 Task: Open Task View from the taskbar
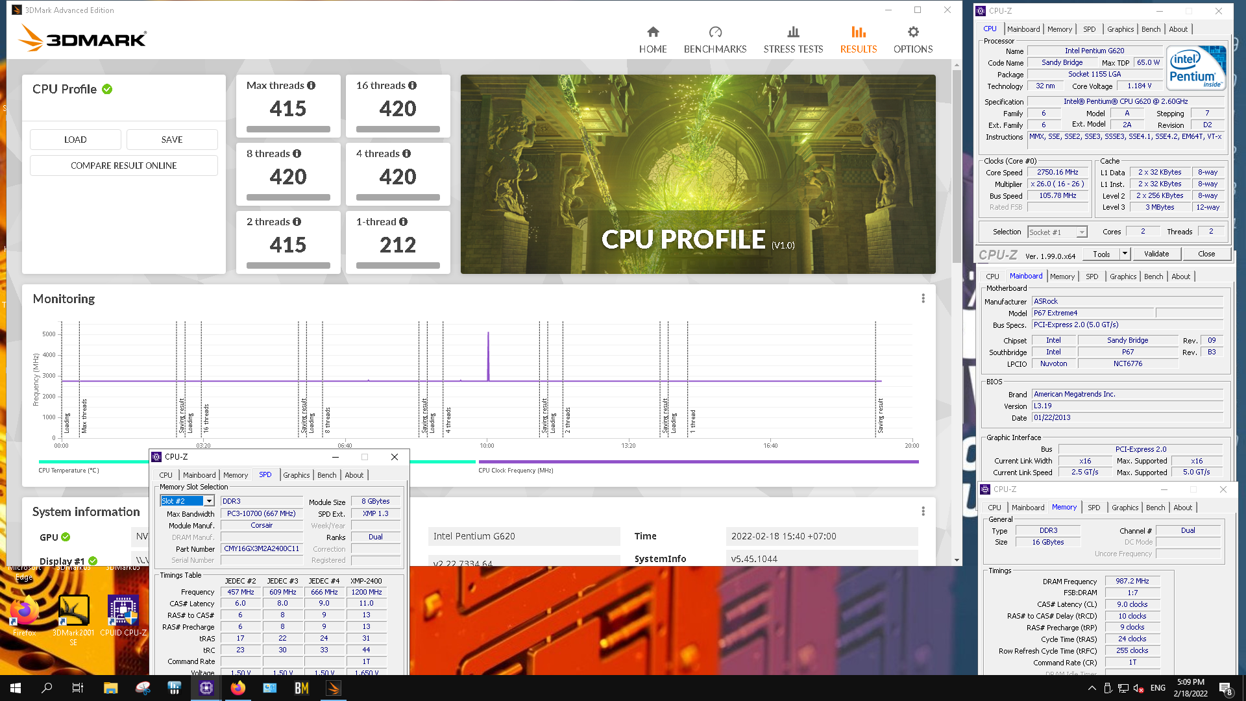[x=78, y=688]
